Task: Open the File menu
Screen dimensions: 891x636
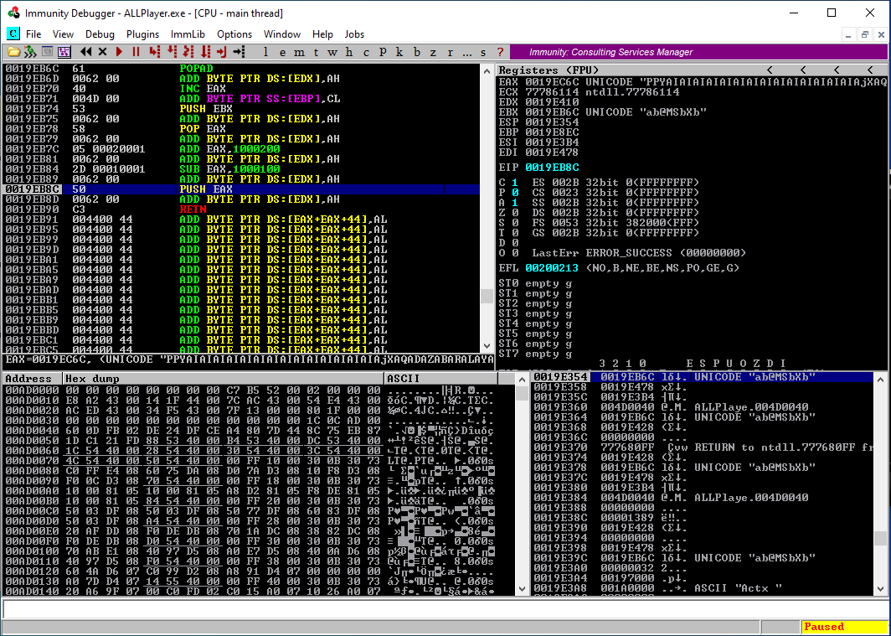Action: coord(33,34)
